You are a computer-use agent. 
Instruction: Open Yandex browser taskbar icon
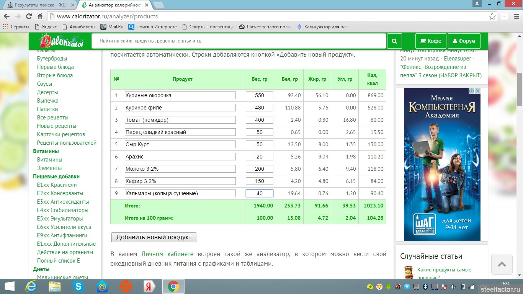point(149,286)
